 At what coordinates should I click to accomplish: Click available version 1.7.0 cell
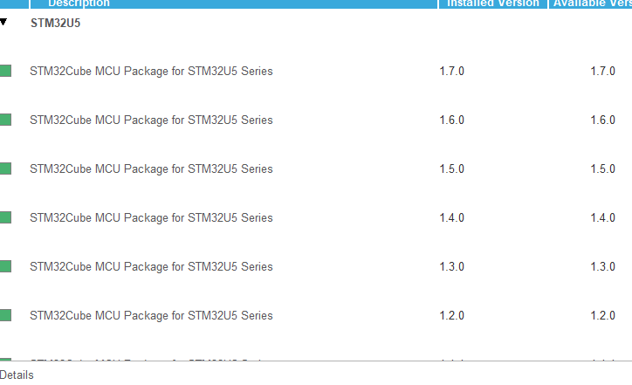pyautogui.click(x=602, y=71)
